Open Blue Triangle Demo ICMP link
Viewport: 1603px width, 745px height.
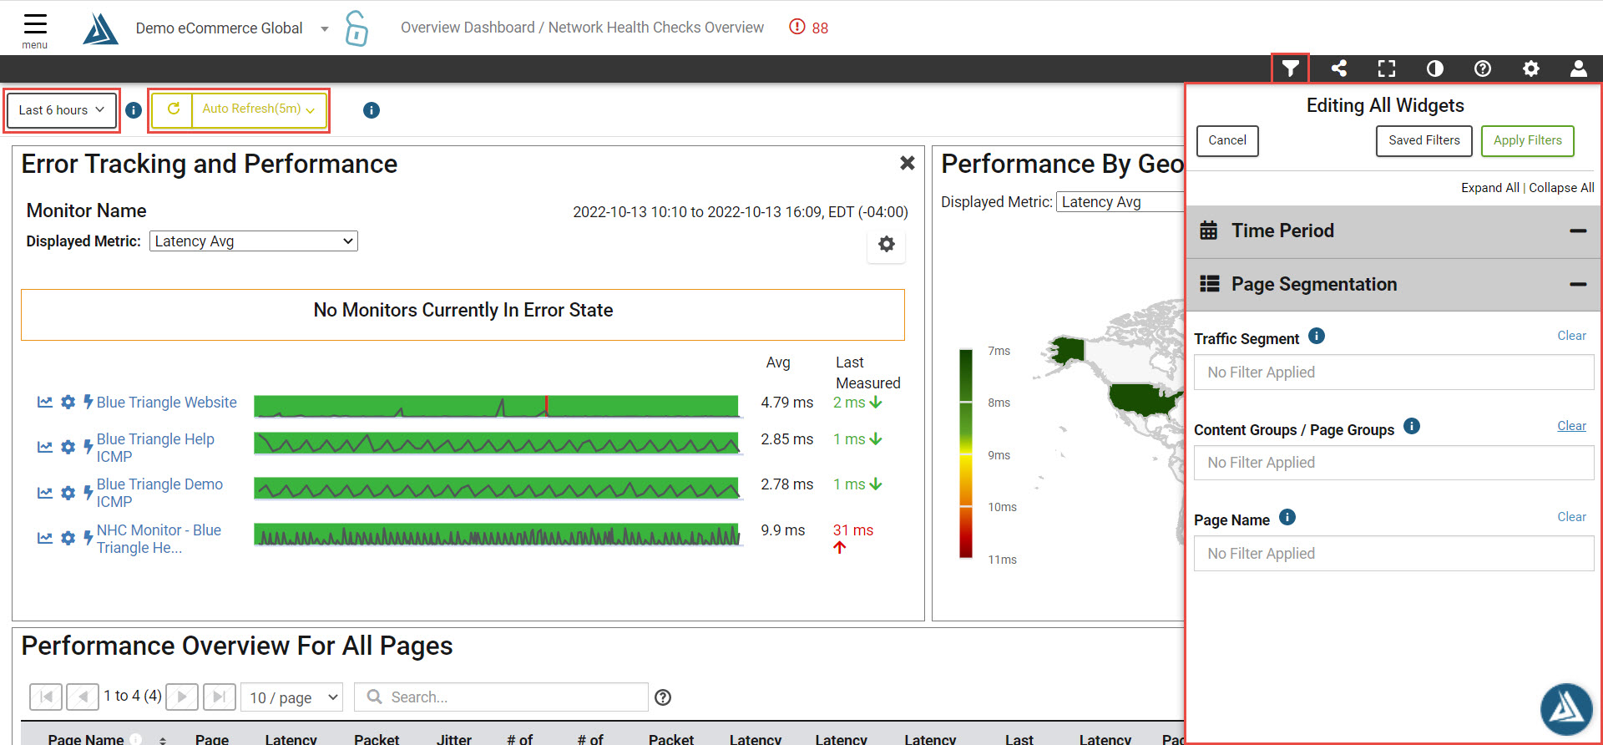(x=159, y=493)
